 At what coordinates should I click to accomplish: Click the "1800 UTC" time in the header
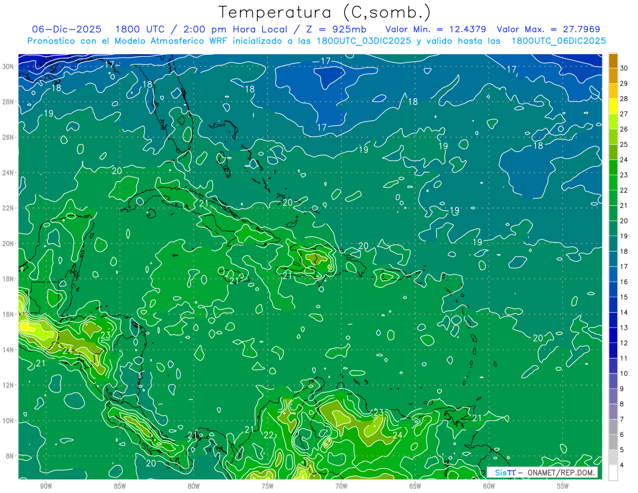click(x=141, y=29)
